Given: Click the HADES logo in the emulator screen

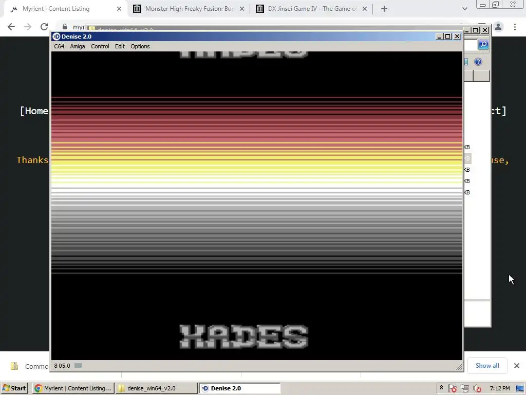Looking at the screenshot, I should pyautogui.click(x=244, y=336).
